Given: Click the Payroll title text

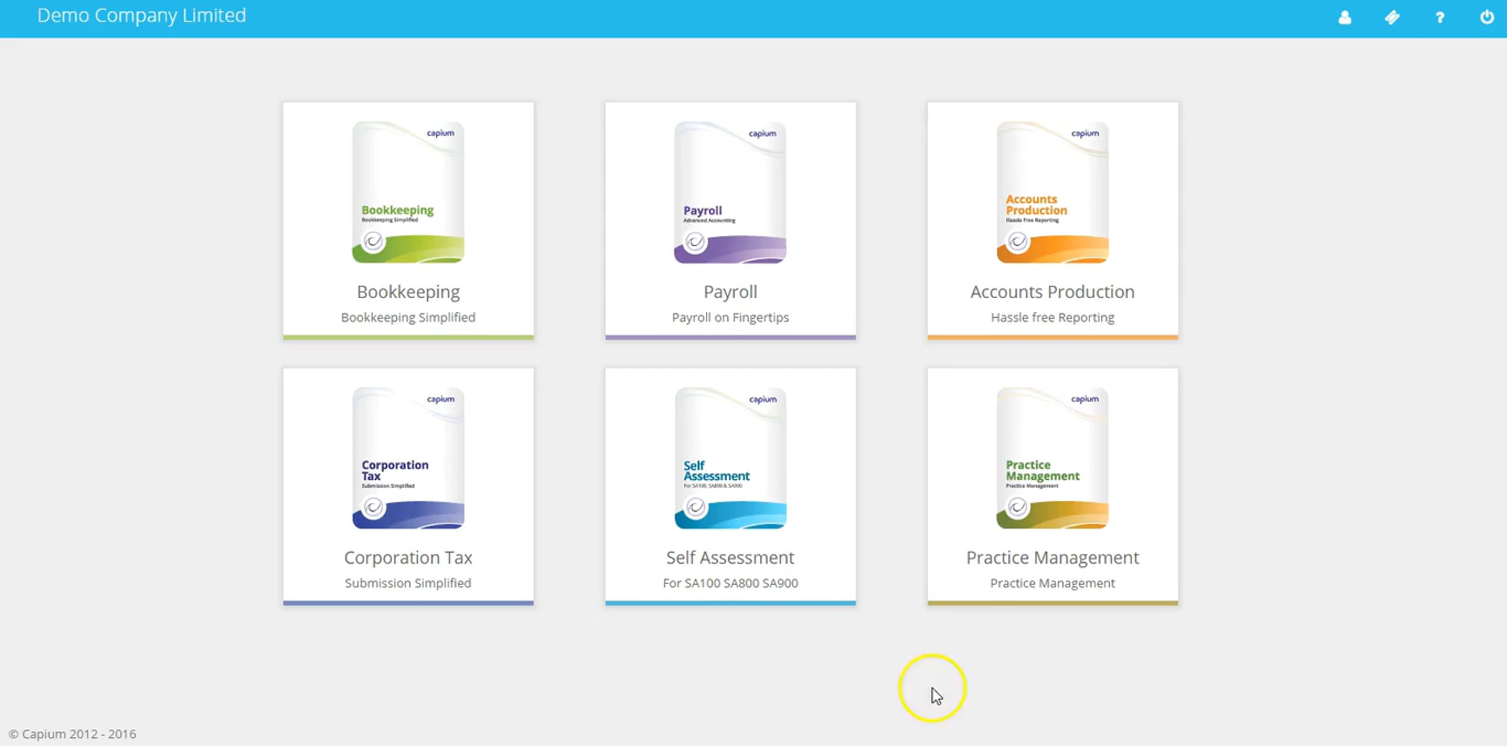Looking at the screenshot, I should [x=730, y=292].
